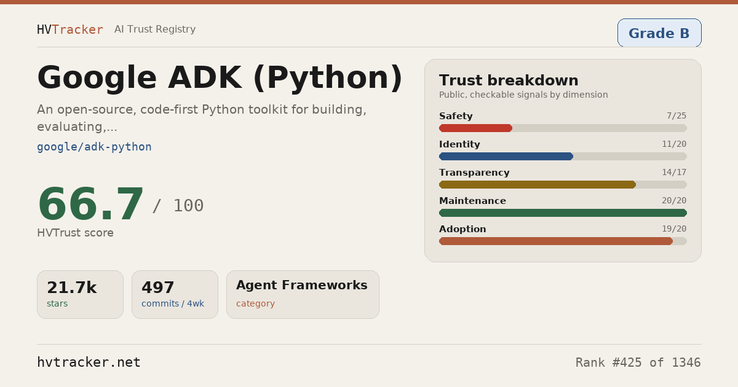Click the 7/25 Safety score value
The width and height of the screenshot is (738, 387).
pyautogui.click(x=676, y=116)
